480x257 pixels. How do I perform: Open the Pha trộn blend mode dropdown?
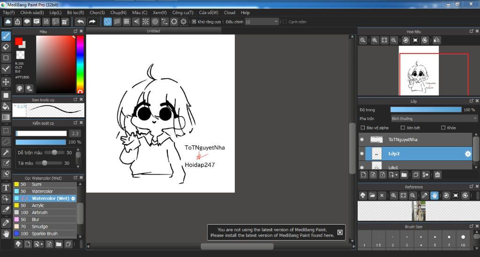point(434,119)
